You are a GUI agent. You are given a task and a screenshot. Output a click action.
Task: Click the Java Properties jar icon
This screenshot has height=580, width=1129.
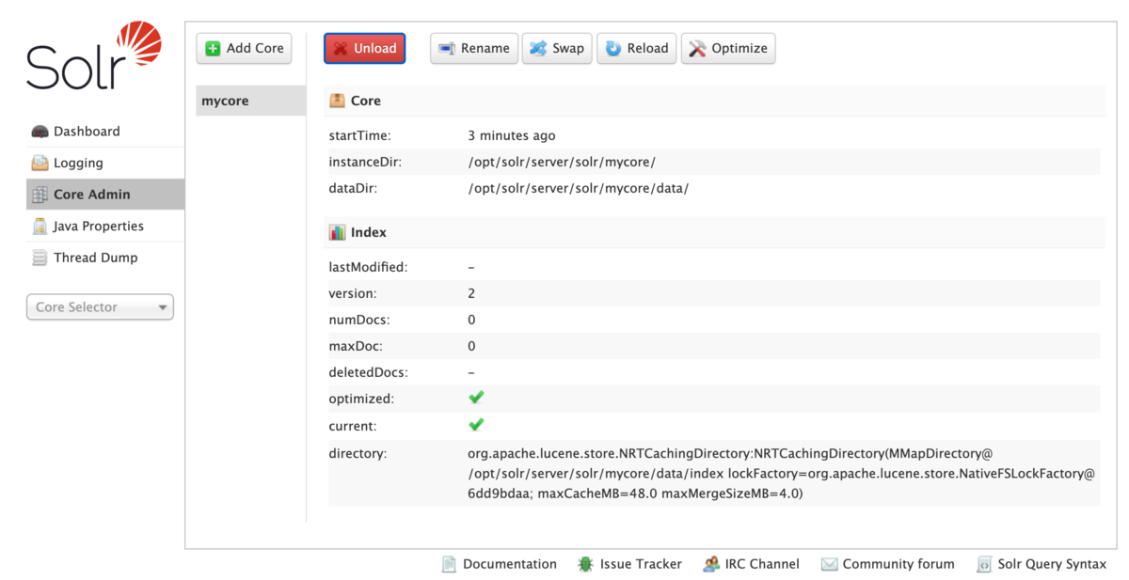[40, 226]
